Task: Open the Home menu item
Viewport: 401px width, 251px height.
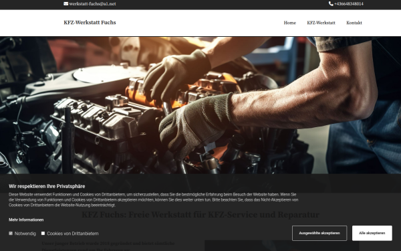Action: point(290,23)
